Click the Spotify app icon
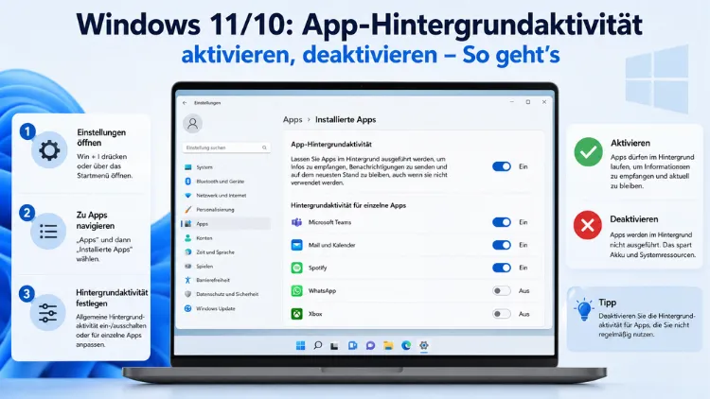Viewport: 710px width, 399px height. (296, 268)
